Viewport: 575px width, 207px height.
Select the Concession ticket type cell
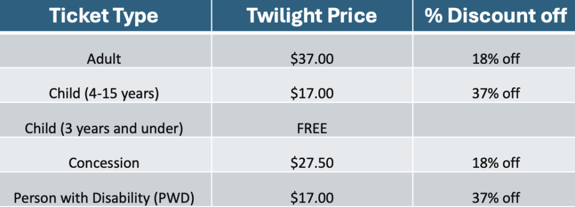tap(106, 155)
